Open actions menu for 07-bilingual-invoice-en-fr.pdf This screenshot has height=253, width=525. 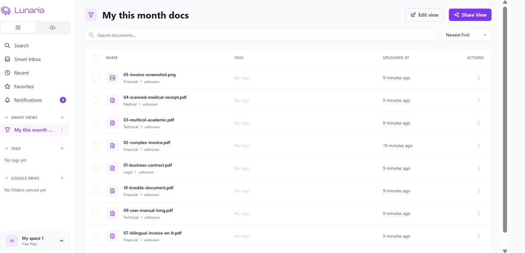[479, 236]
